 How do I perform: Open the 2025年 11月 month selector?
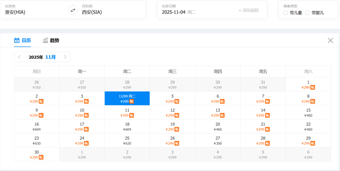[42, 57]
